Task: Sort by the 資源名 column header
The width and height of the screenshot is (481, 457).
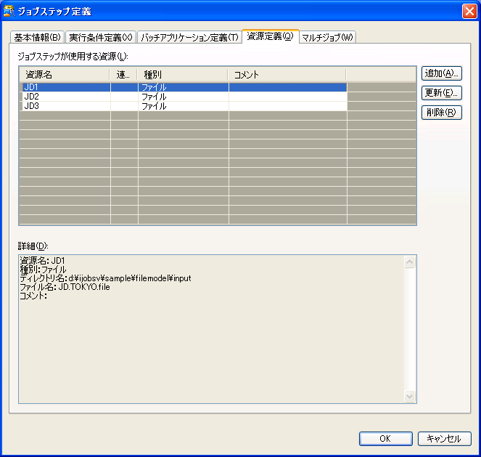Action: (65, 75)
